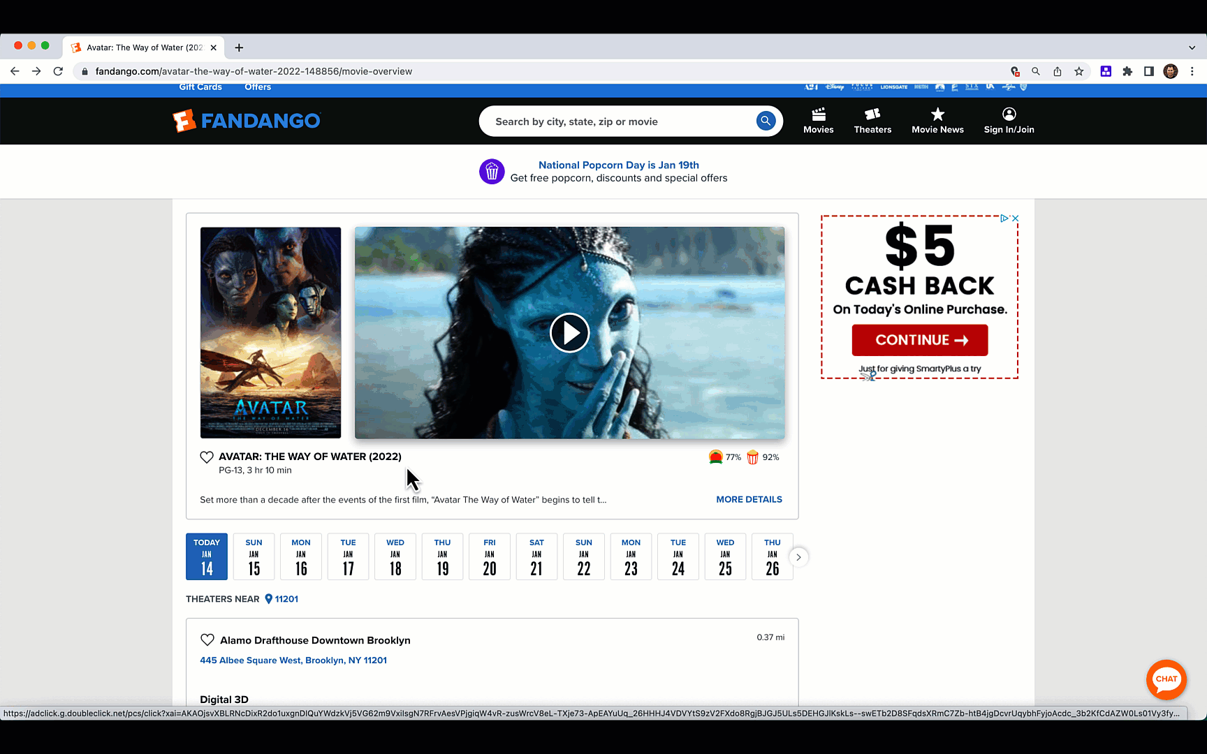Select Fri Jan 20 showtimes date
Viewport: 1207px width, 754px height.
(x=490, y=556)
